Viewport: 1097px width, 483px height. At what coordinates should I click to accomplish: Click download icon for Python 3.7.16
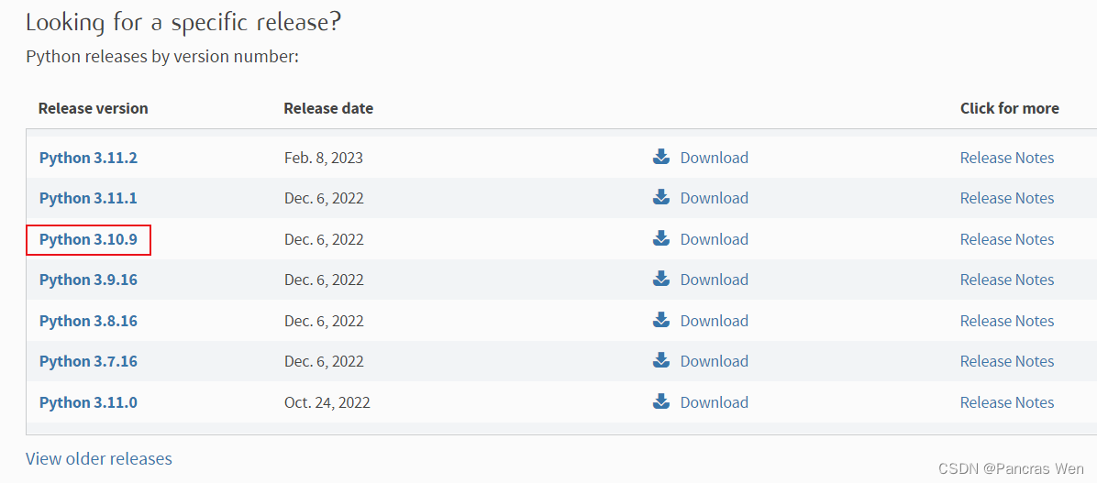point(661,360)
